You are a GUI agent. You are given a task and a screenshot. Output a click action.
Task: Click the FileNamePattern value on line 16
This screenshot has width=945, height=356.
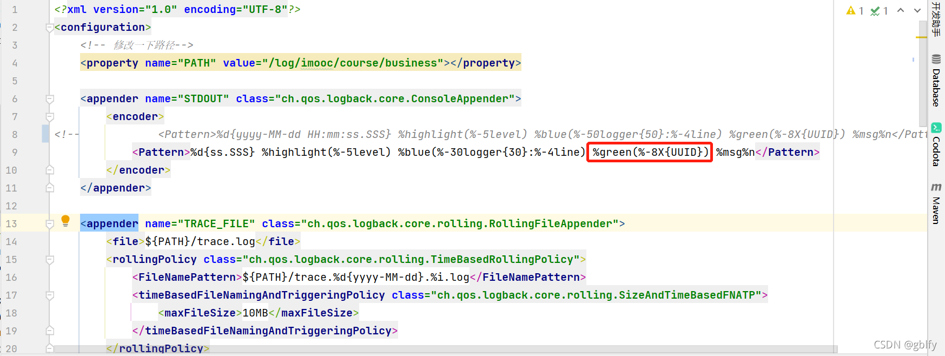(x=356, y=278)
